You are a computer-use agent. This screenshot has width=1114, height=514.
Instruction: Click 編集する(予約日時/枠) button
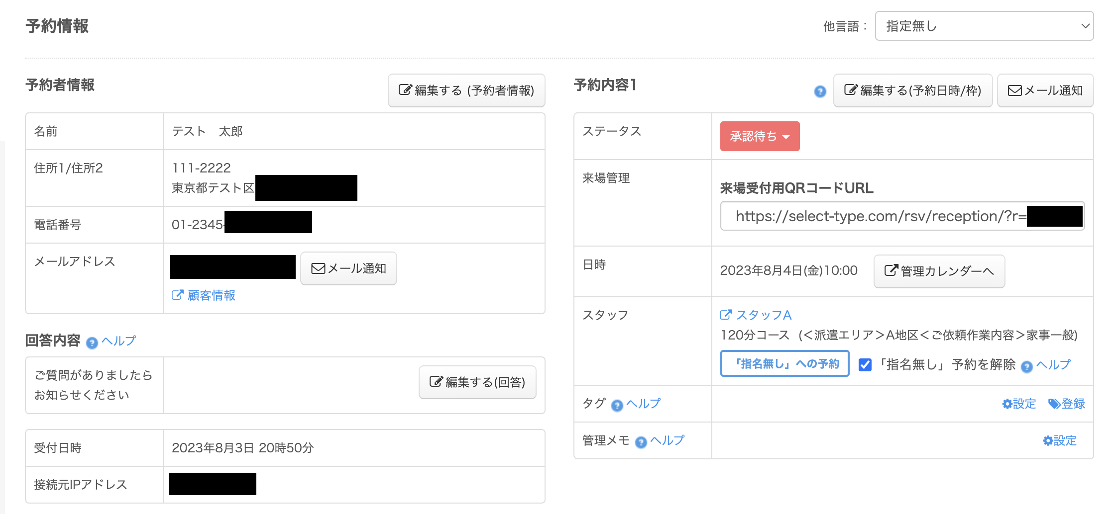pyautogui.click(x=912, y=90)
